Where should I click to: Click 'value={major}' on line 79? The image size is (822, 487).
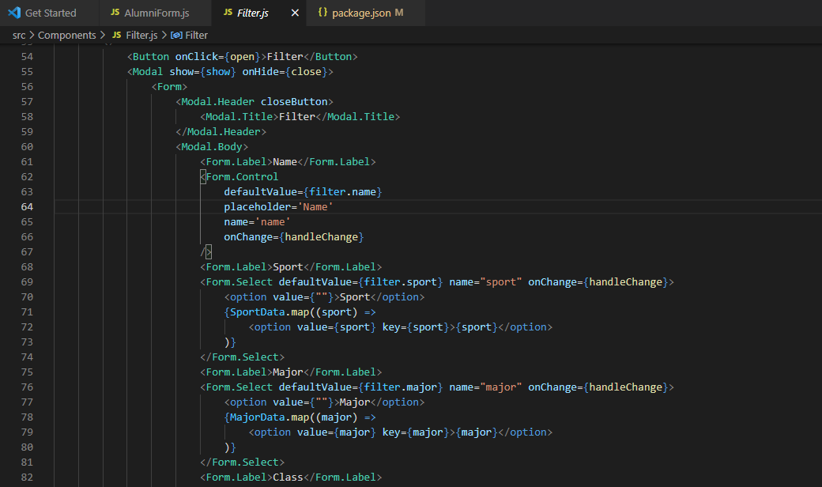(x=337, y=432)
